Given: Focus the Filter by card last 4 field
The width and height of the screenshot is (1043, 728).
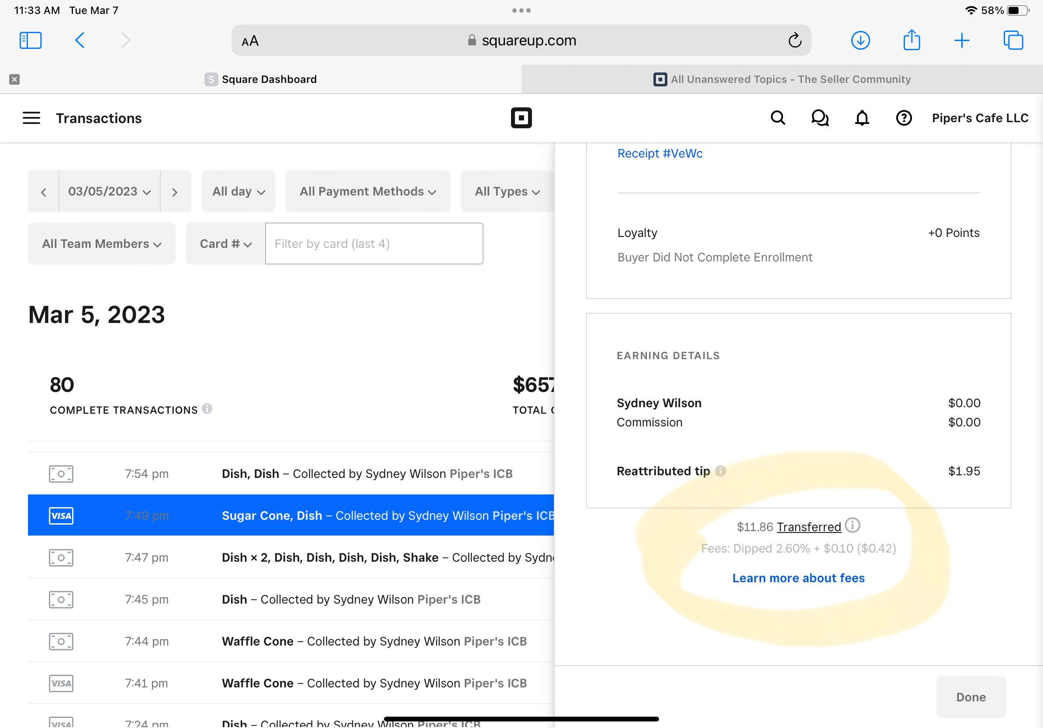Looking at the screenshot, I should [x=374, y=244].
